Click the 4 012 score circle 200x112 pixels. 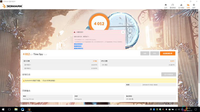coord(99,24)
